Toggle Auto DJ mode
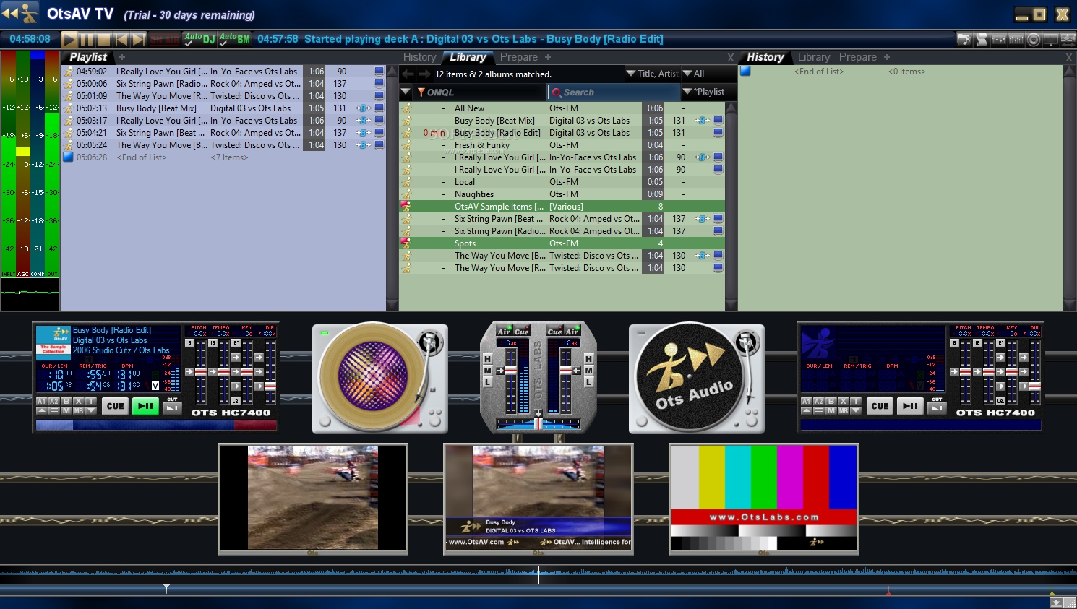Viewport: 1077px width, 609px height. tap(200, 39)
